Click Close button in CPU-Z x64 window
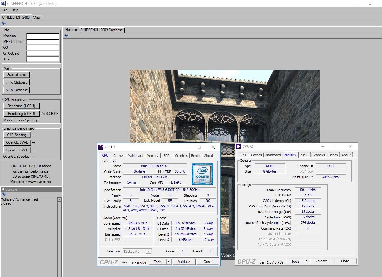382x277 pixels. pyautogui.click(x=207, y=262)
